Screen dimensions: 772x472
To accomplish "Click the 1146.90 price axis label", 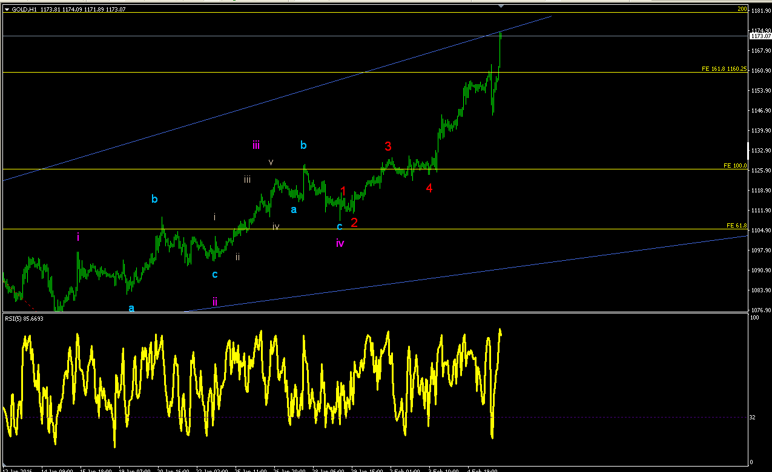I will [x=760, y=111].
